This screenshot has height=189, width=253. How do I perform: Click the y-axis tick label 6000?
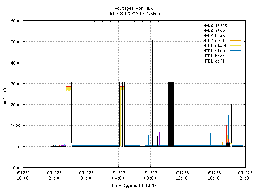click(15, 21)
